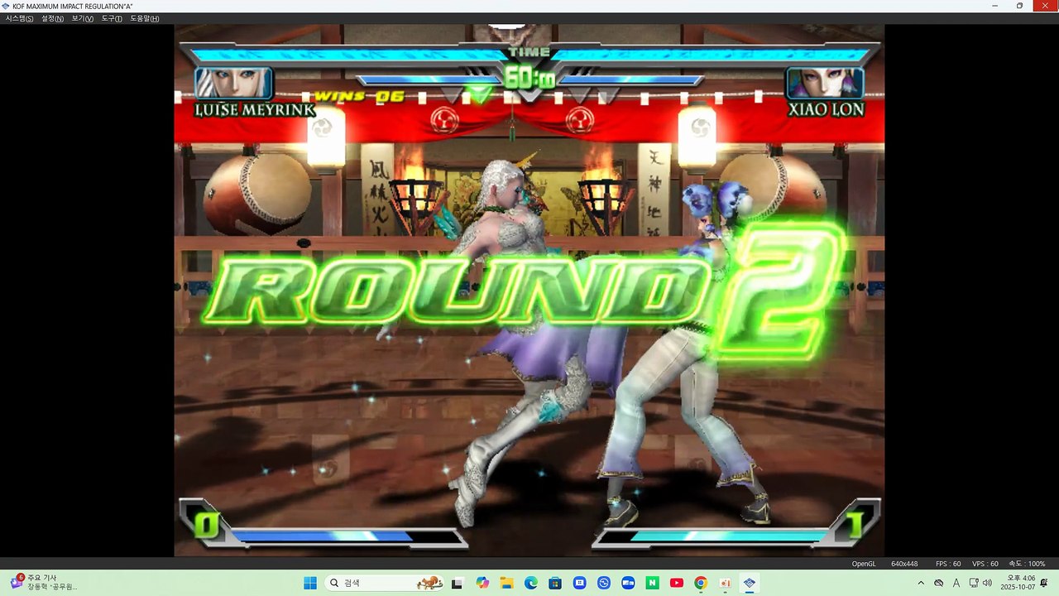The image size is (1059, 596).
Task: Open the volume control tray icon
Action: tap(987, 583)
